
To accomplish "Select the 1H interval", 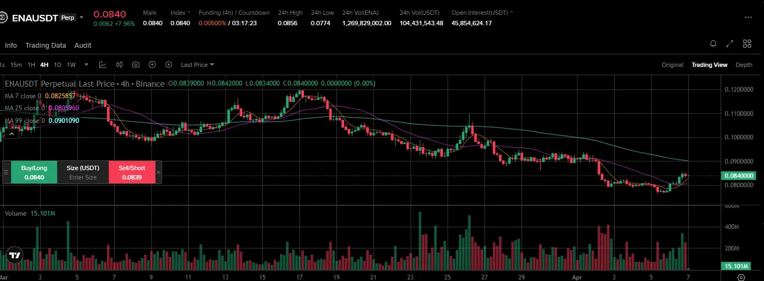I will [x=31, y=65].
